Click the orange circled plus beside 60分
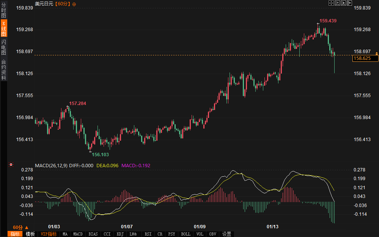379x237 pixels. (74, 4)
